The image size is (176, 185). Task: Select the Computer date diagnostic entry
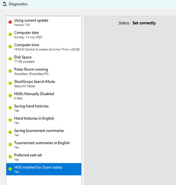[x=44, y=34]
